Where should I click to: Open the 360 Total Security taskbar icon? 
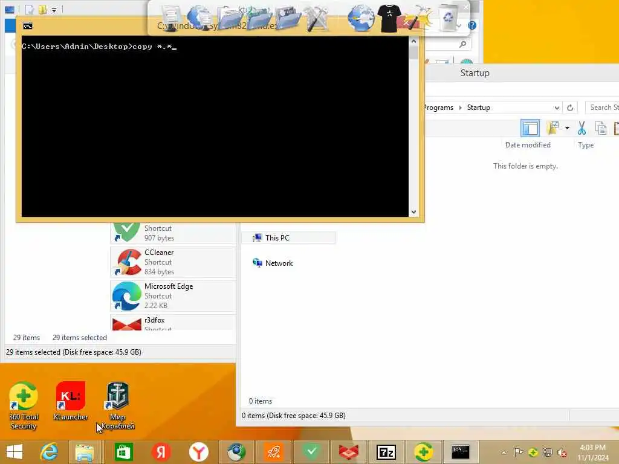[423, 452]
